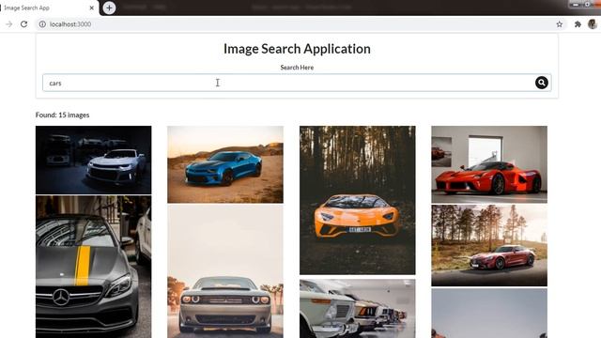Open the white Camaro in dark garage photo
Image resolution: width=601 pixels, height=338 pixels.
pyautogui.click(x=94, y=160)
